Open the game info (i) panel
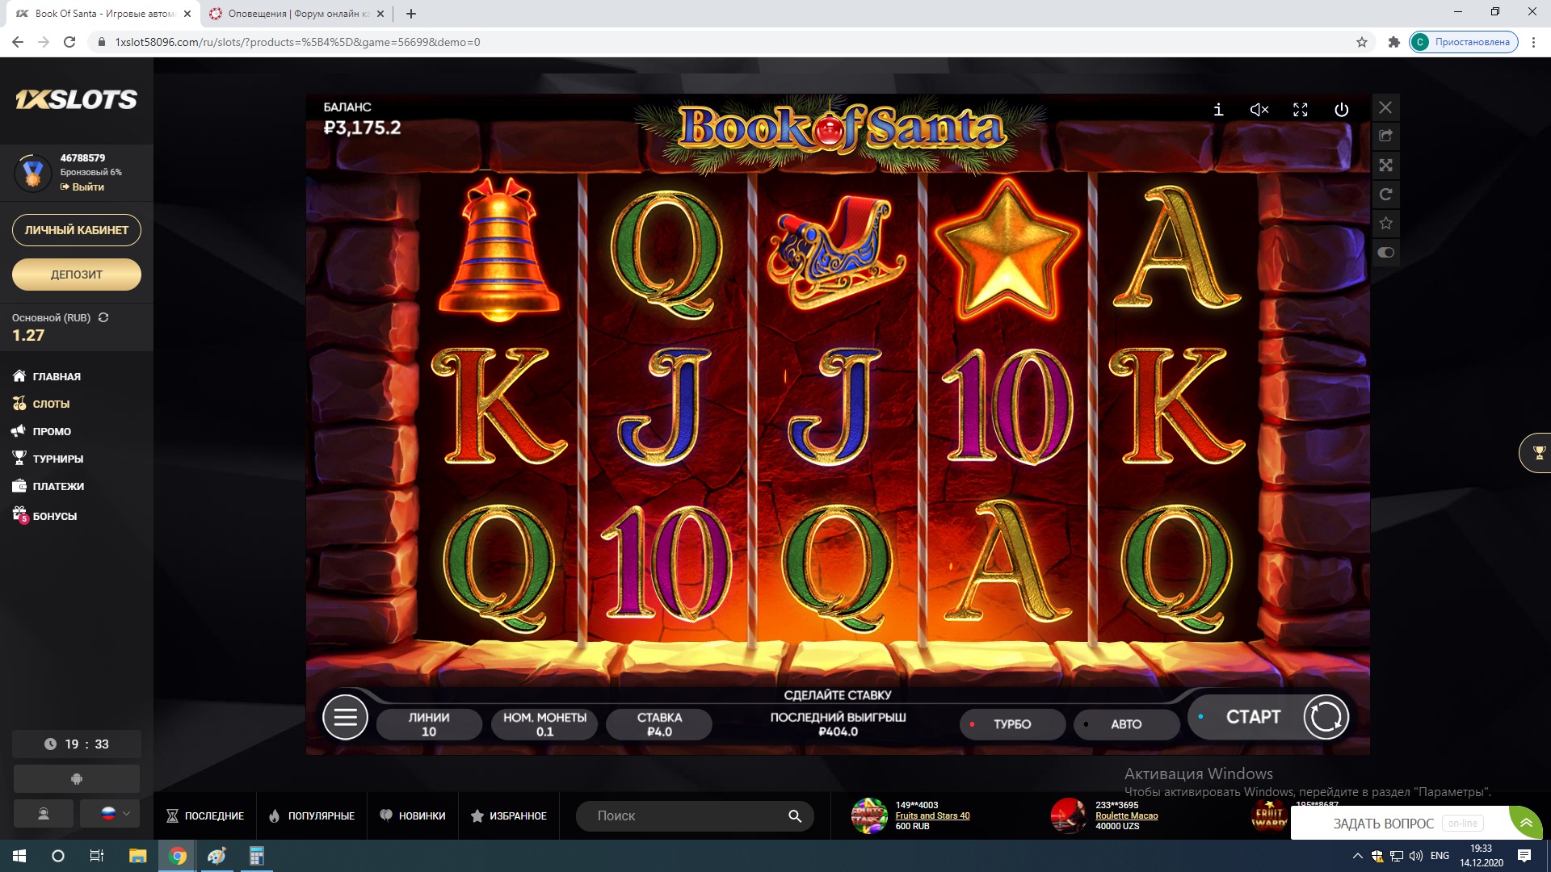This screenshot has width=1551, height=872. tap(1218, 110)
